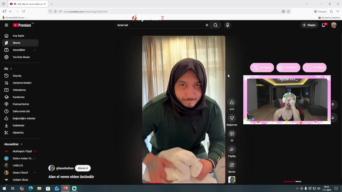Click the Short video player
This screenshot has width=342, height=192.
point(184,109)
